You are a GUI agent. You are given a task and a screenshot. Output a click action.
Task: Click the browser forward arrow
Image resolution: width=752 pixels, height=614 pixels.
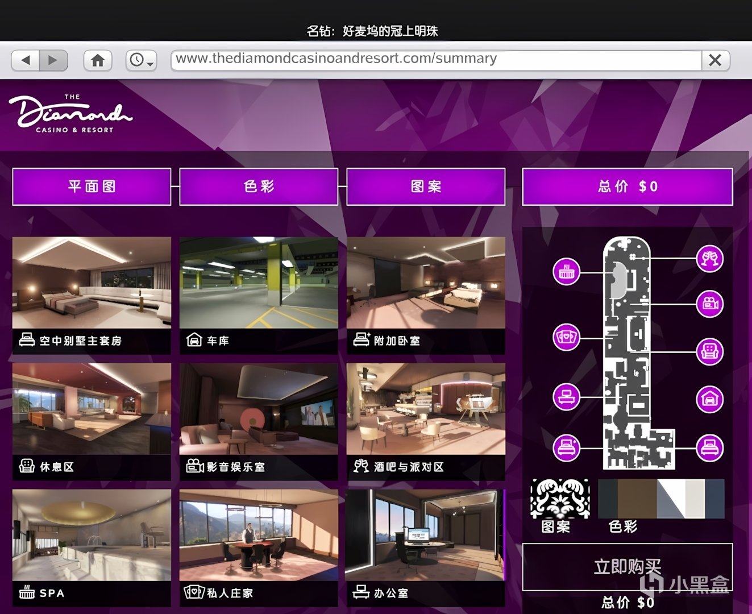pos(53,60)
